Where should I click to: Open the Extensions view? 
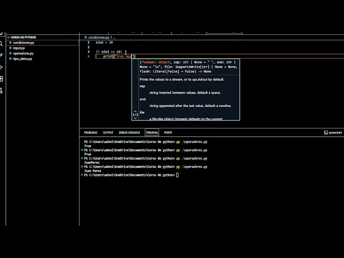[1, 79]
